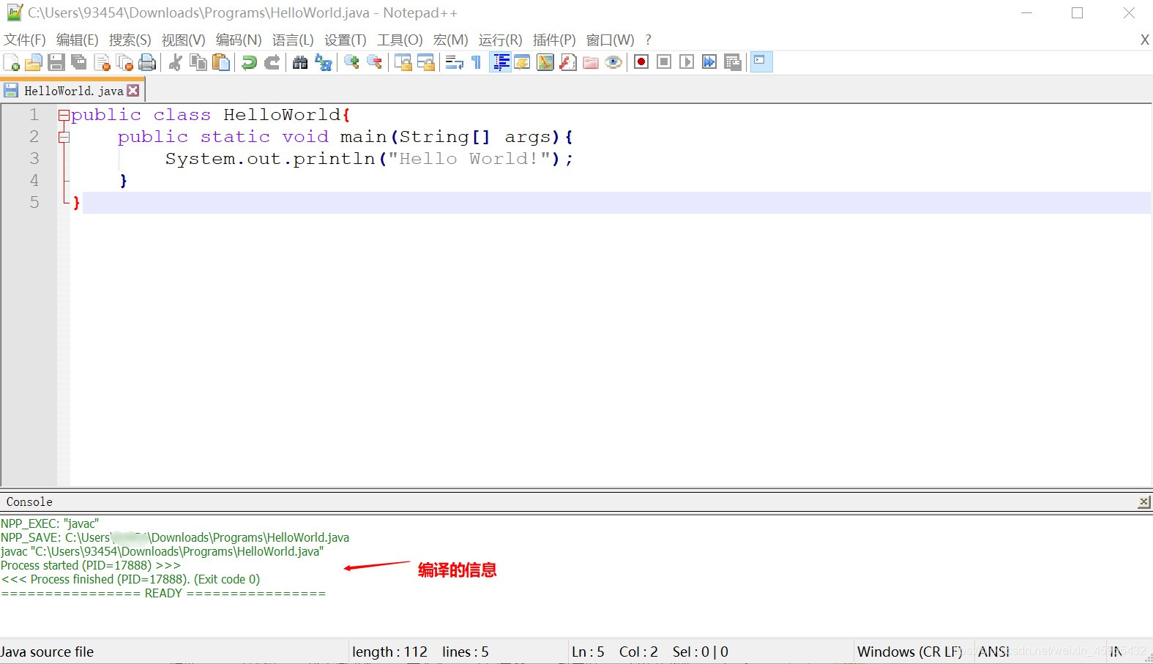Screen dimensions: 1153x664
Task: Click the javac command console line
Action: click(x=162, y=551)
